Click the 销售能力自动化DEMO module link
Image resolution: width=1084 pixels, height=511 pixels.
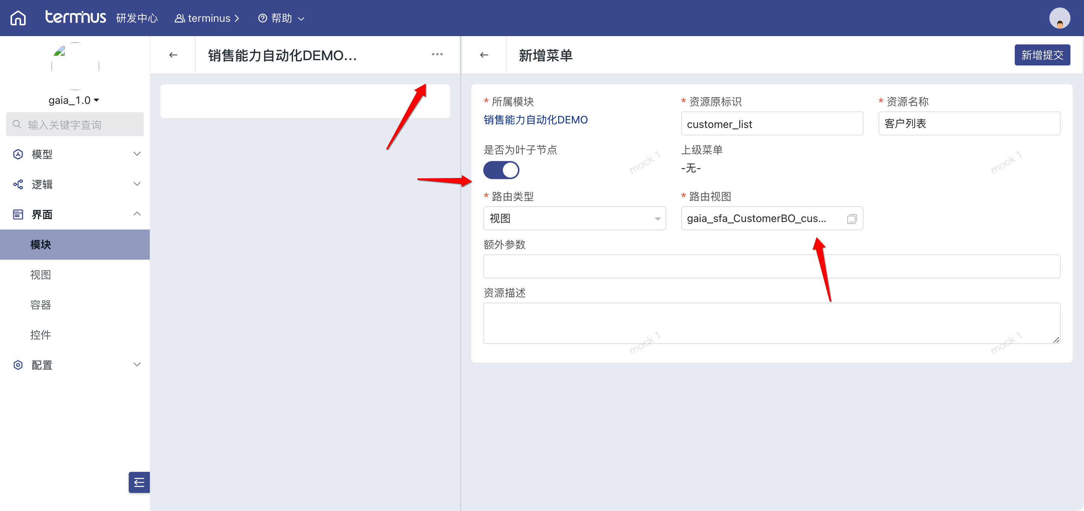[x=535, y=120]
